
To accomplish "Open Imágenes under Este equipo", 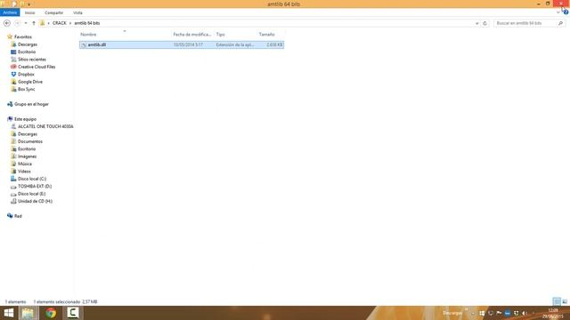I will coord(27,156).
